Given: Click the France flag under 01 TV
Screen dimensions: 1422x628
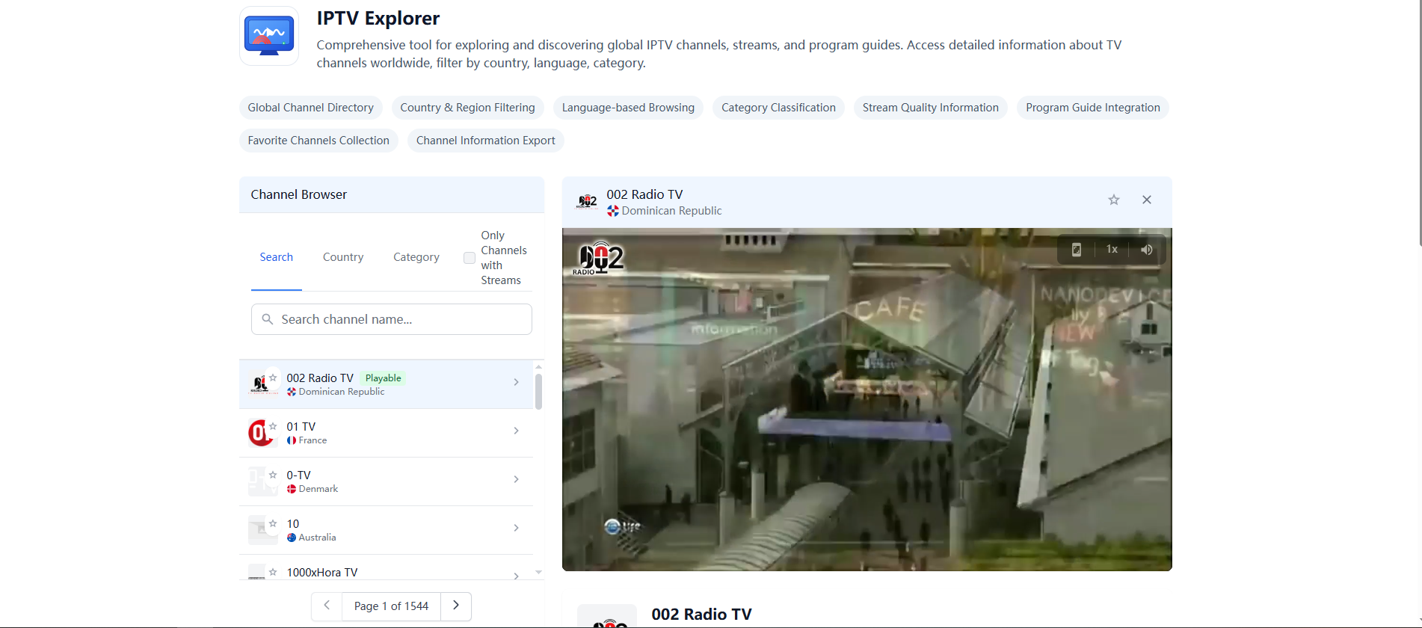Looking at the screenshot, I should [292, 440].
